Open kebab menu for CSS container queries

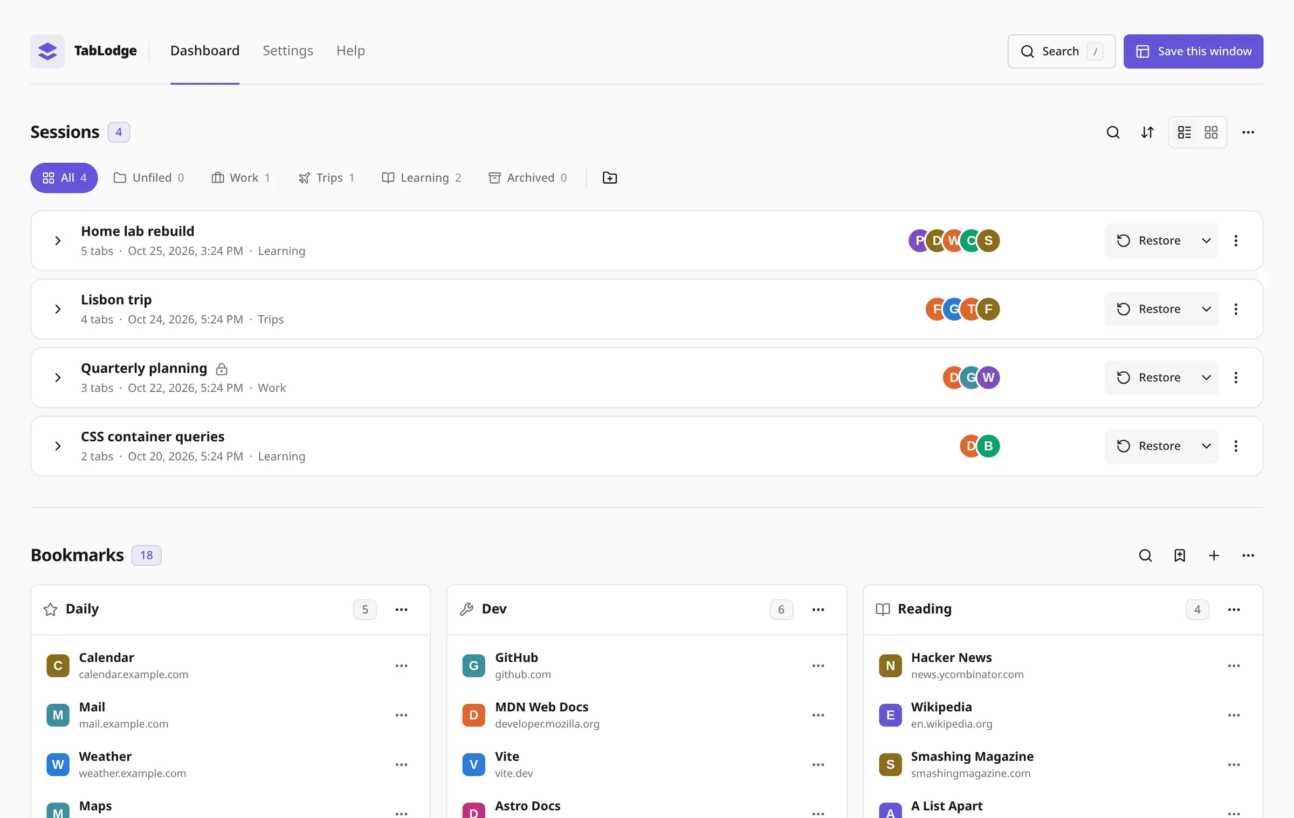click(x=1236, y=446)
